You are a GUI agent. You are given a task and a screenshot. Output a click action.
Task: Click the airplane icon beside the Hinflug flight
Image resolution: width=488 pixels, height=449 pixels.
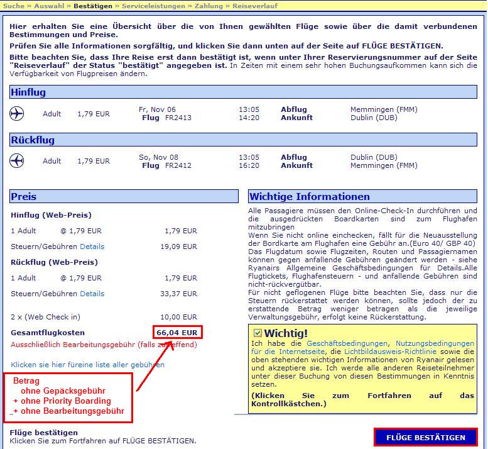click(x=17, y=114)
